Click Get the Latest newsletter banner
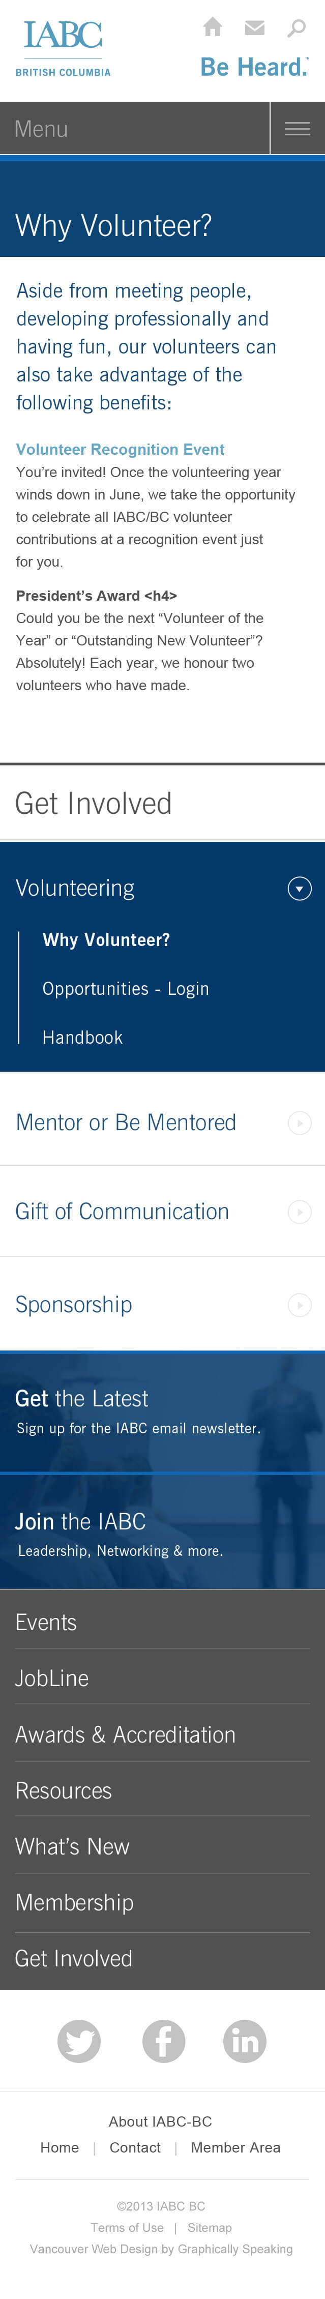Screen dimensions: 325x2299 pyautogui.click(x=163, y=1412)
